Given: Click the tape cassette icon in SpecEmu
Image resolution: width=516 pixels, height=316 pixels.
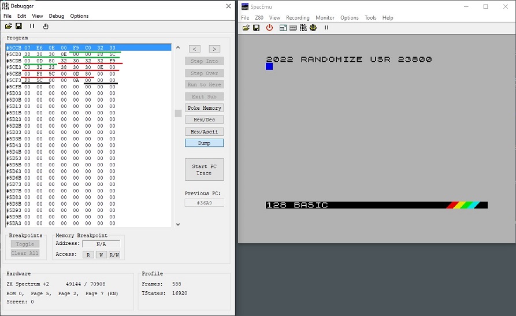Looking at the screenshot, I should coord(293,28).
